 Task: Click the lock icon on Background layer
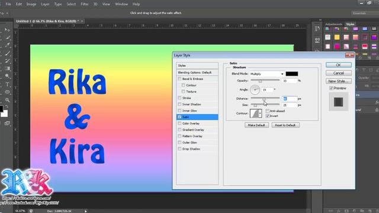377,110
